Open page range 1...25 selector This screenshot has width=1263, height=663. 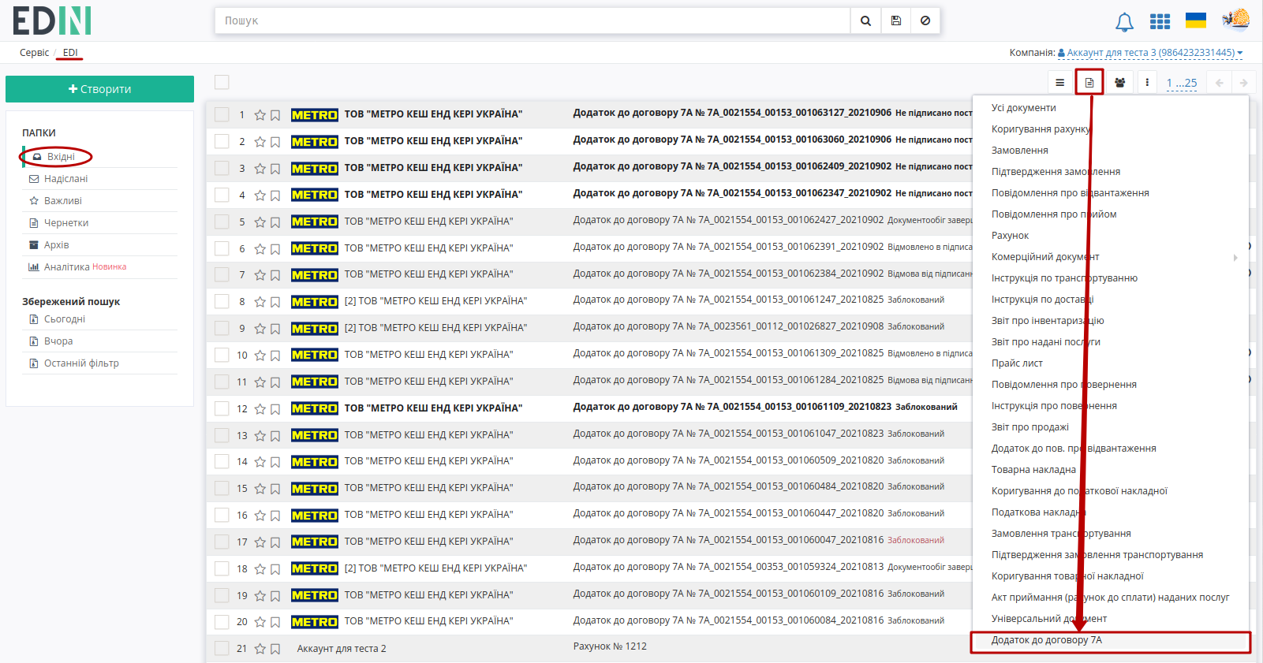click(1182, 83)
